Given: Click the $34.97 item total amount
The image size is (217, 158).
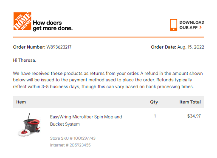Looking at the screenshot, I should [194, 116].
